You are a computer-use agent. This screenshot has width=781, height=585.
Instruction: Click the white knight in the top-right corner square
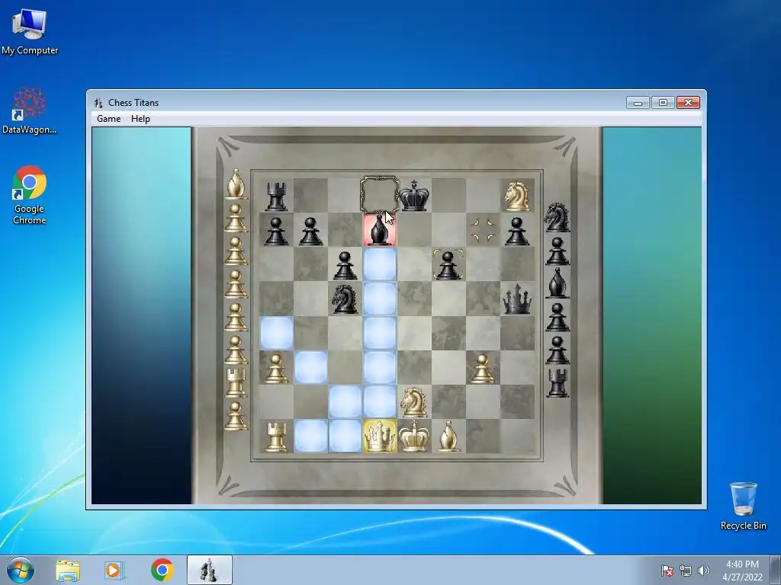[517, 196]
